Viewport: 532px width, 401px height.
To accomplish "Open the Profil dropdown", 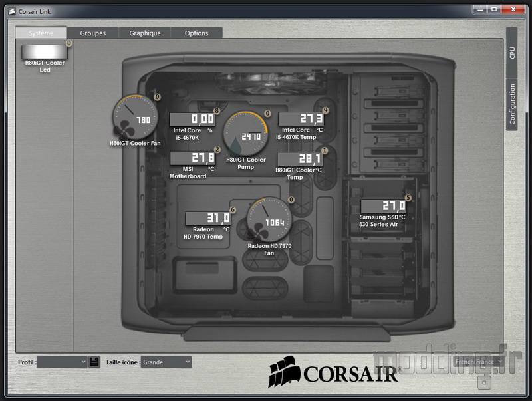I will click(62, 362).
